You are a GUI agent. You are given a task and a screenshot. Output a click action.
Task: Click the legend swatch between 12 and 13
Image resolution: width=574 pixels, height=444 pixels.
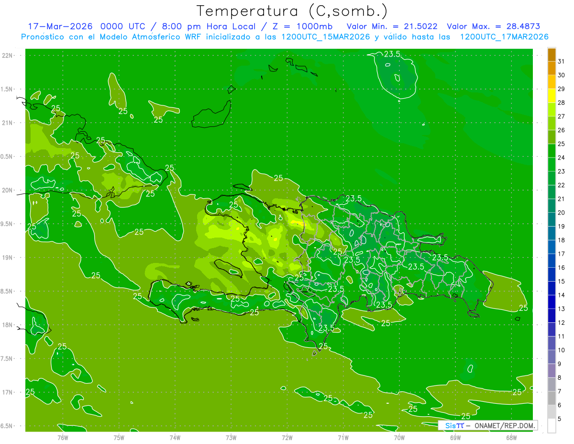click(x=552, y=316)
